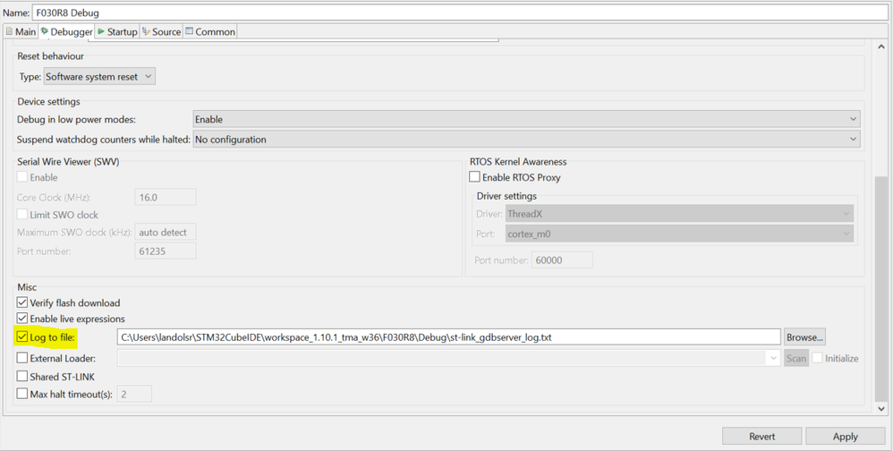Click the Startup tab green arrow icon

101,31
